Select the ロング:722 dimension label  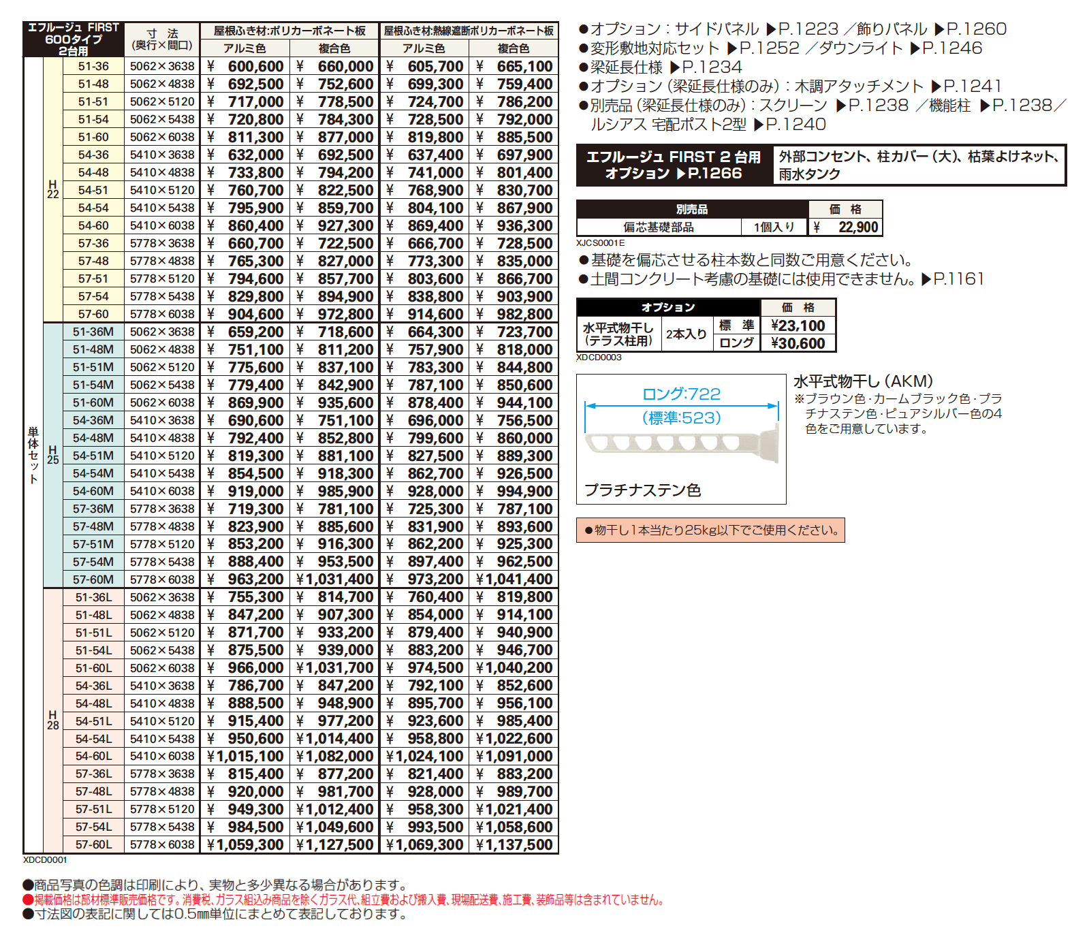(x=681, y=394)
